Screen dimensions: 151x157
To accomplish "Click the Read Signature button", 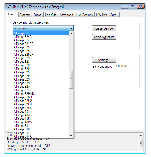I will [104, 37].
